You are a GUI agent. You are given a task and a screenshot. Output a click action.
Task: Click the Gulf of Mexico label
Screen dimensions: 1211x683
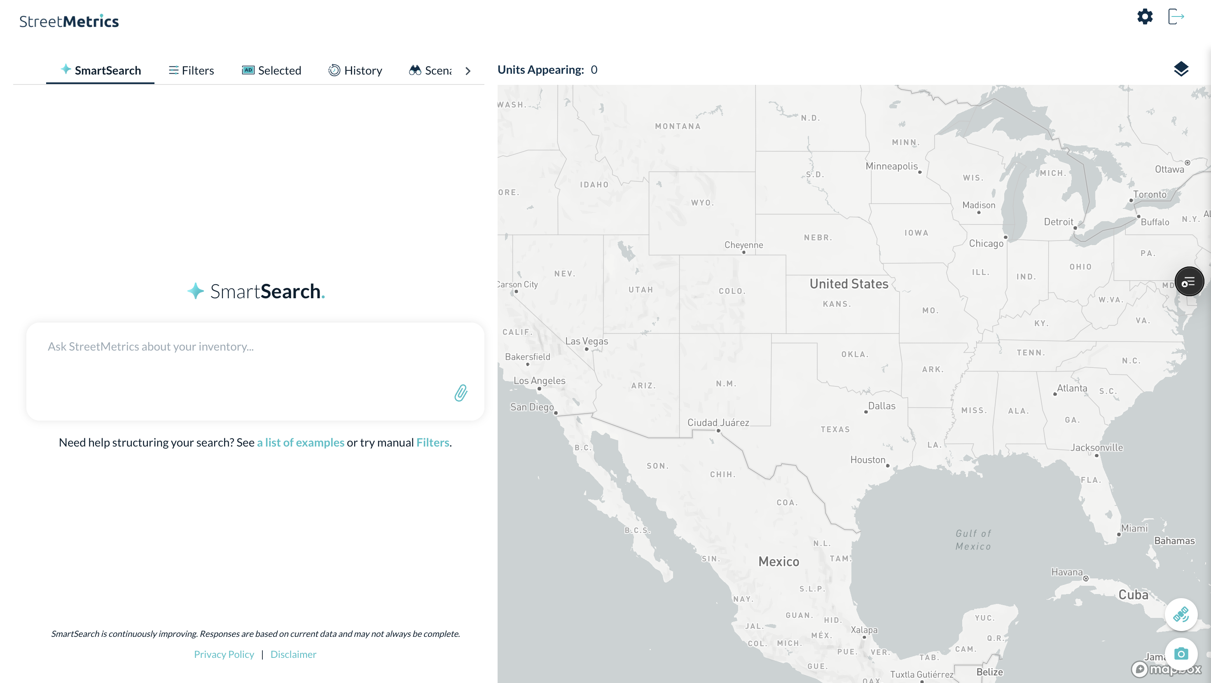[x=973, y=540]
